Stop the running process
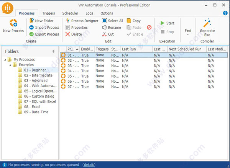230x168 pixels. pos(168,32)
